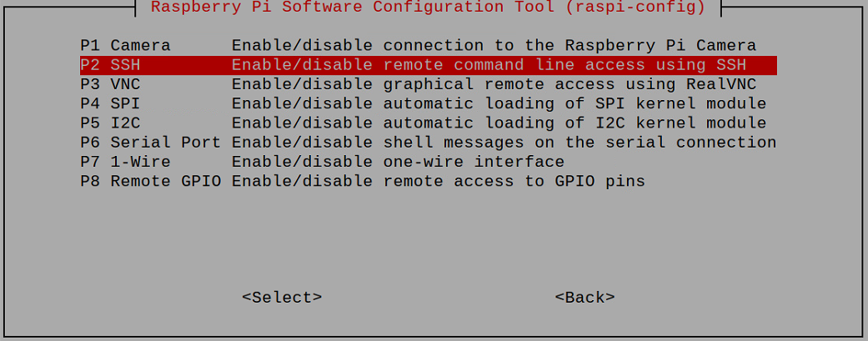868x341 pixels.
Task: Choose the P6 Serial Port entry
Action: pos(429,143)
